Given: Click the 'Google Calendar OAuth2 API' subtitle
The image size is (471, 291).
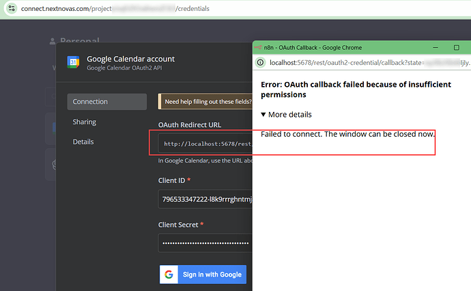Looking at the screenshot, I should (124, 68).
